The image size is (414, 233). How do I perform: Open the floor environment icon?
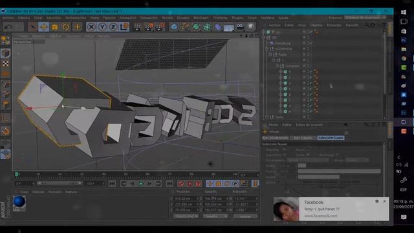tap(229, 27)
